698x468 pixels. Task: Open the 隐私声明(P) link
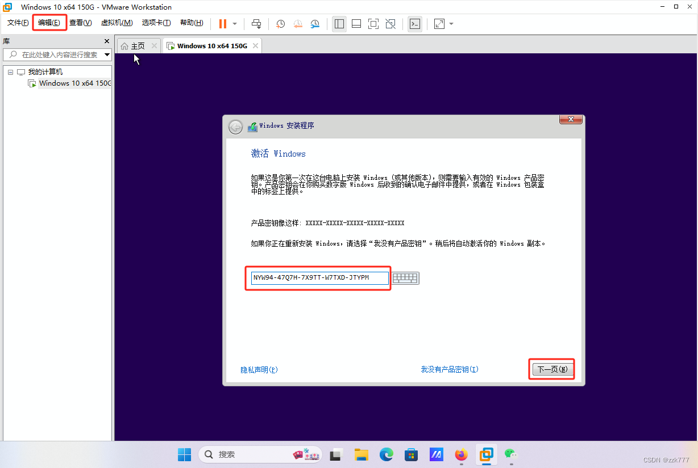(x=259, y=370)
